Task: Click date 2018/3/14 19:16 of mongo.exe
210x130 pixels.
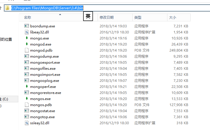Action: coord(113,38)
